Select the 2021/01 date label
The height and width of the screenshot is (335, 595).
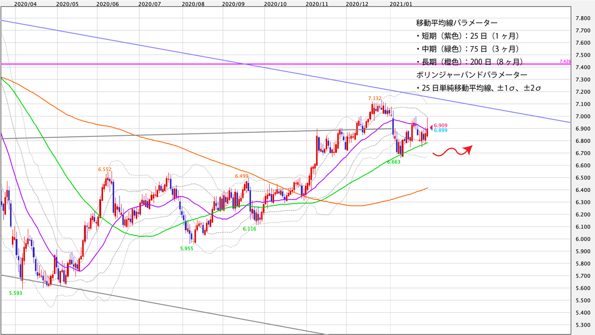coord(402,3)
